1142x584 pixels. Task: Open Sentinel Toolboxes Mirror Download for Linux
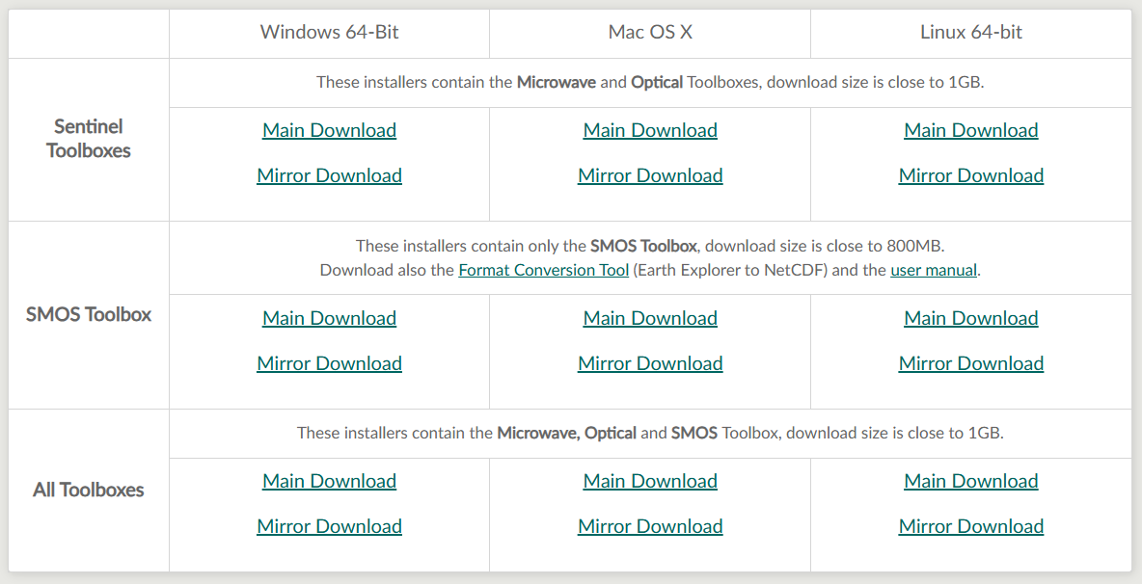point(971,175)
